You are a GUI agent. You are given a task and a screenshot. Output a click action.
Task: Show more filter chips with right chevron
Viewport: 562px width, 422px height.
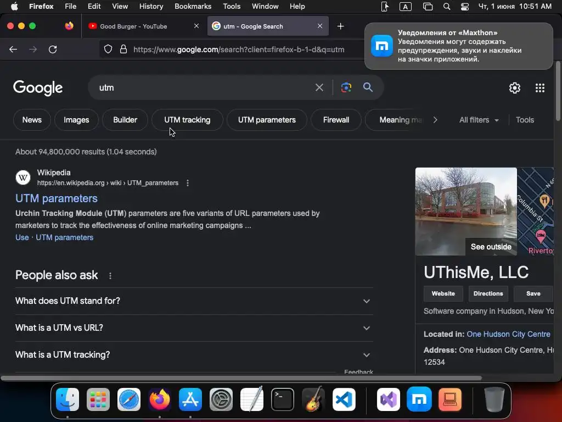point(435,120)
